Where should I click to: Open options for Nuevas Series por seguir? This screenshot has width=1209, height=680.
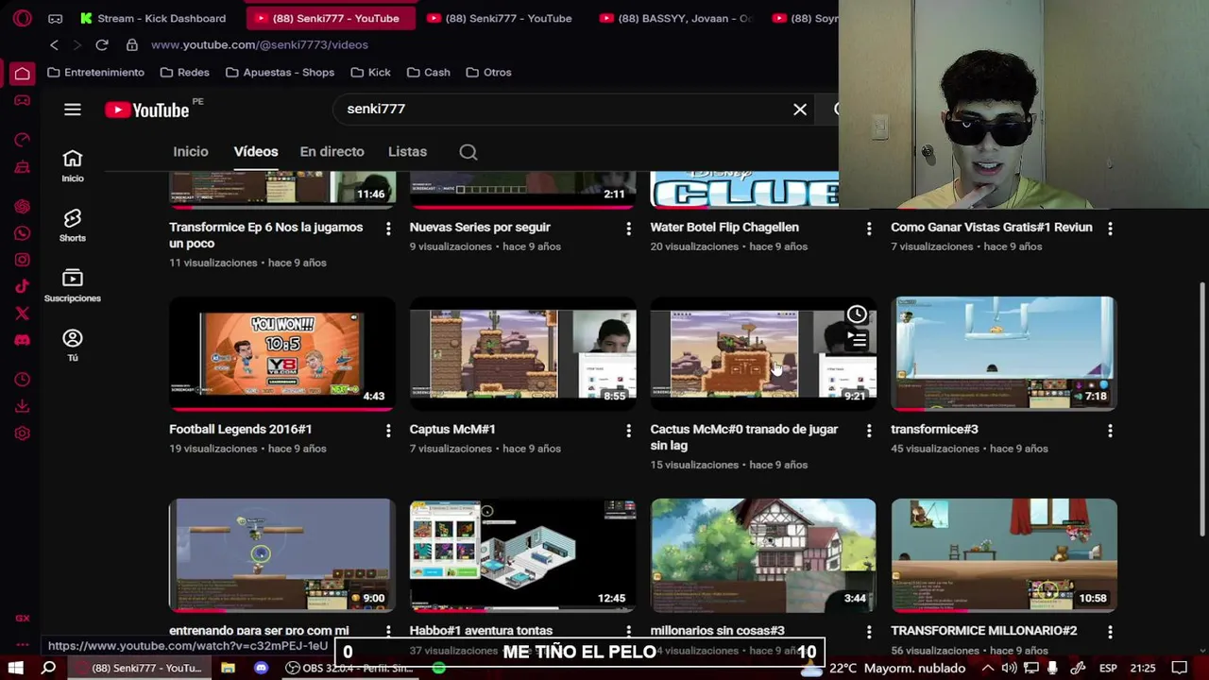629,229
